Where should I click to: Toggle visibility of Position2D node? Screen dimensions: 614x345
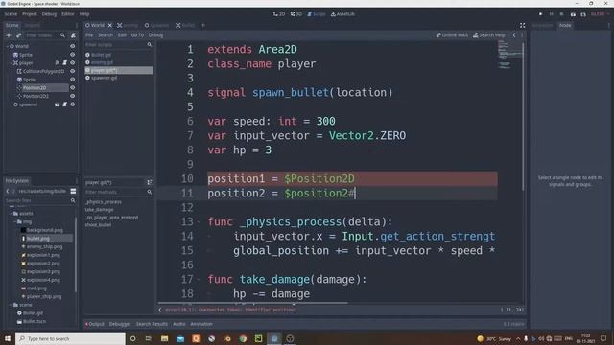point(73,87)
